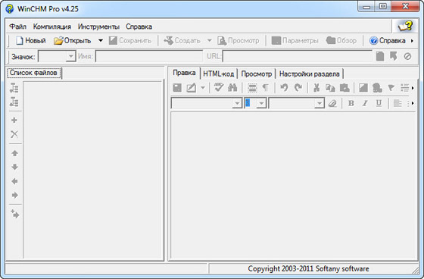Click the spell check icon
Image resolution: width=424 pixels, height=279 pixels.
click(219, 88)
